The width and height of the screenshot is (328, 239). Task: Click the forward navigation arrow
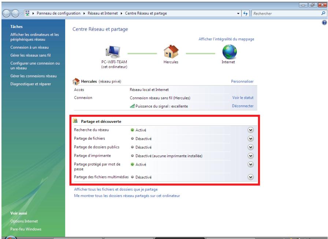click(x=15, y=14)
